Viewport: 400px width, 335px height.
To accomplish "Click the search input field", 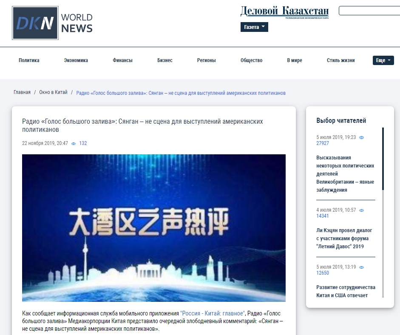I will point(369,11).
